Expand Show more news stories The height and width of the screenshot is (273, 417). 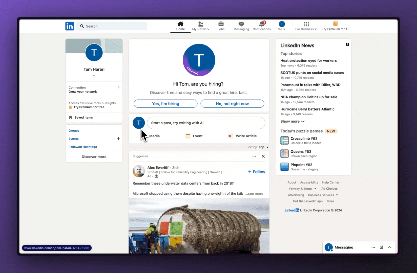pos(292,121)
